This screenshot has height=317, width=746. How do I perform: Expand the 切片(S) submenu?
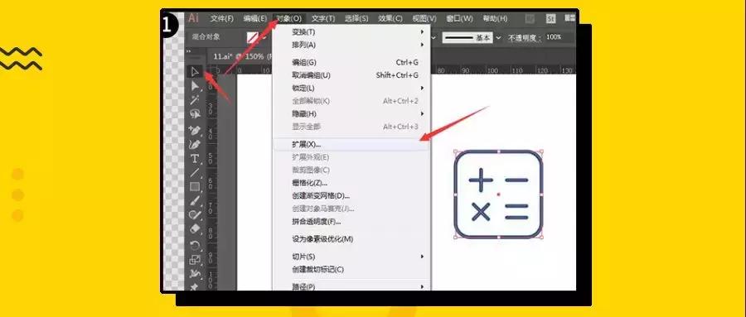[351, 257]
